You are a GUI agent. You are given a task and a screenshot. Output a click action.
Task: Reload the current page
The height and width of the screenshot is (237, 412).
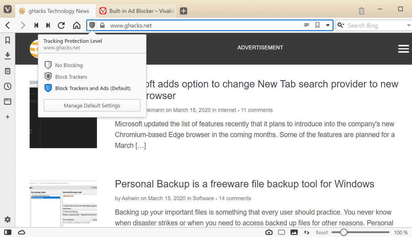point(61,25)
